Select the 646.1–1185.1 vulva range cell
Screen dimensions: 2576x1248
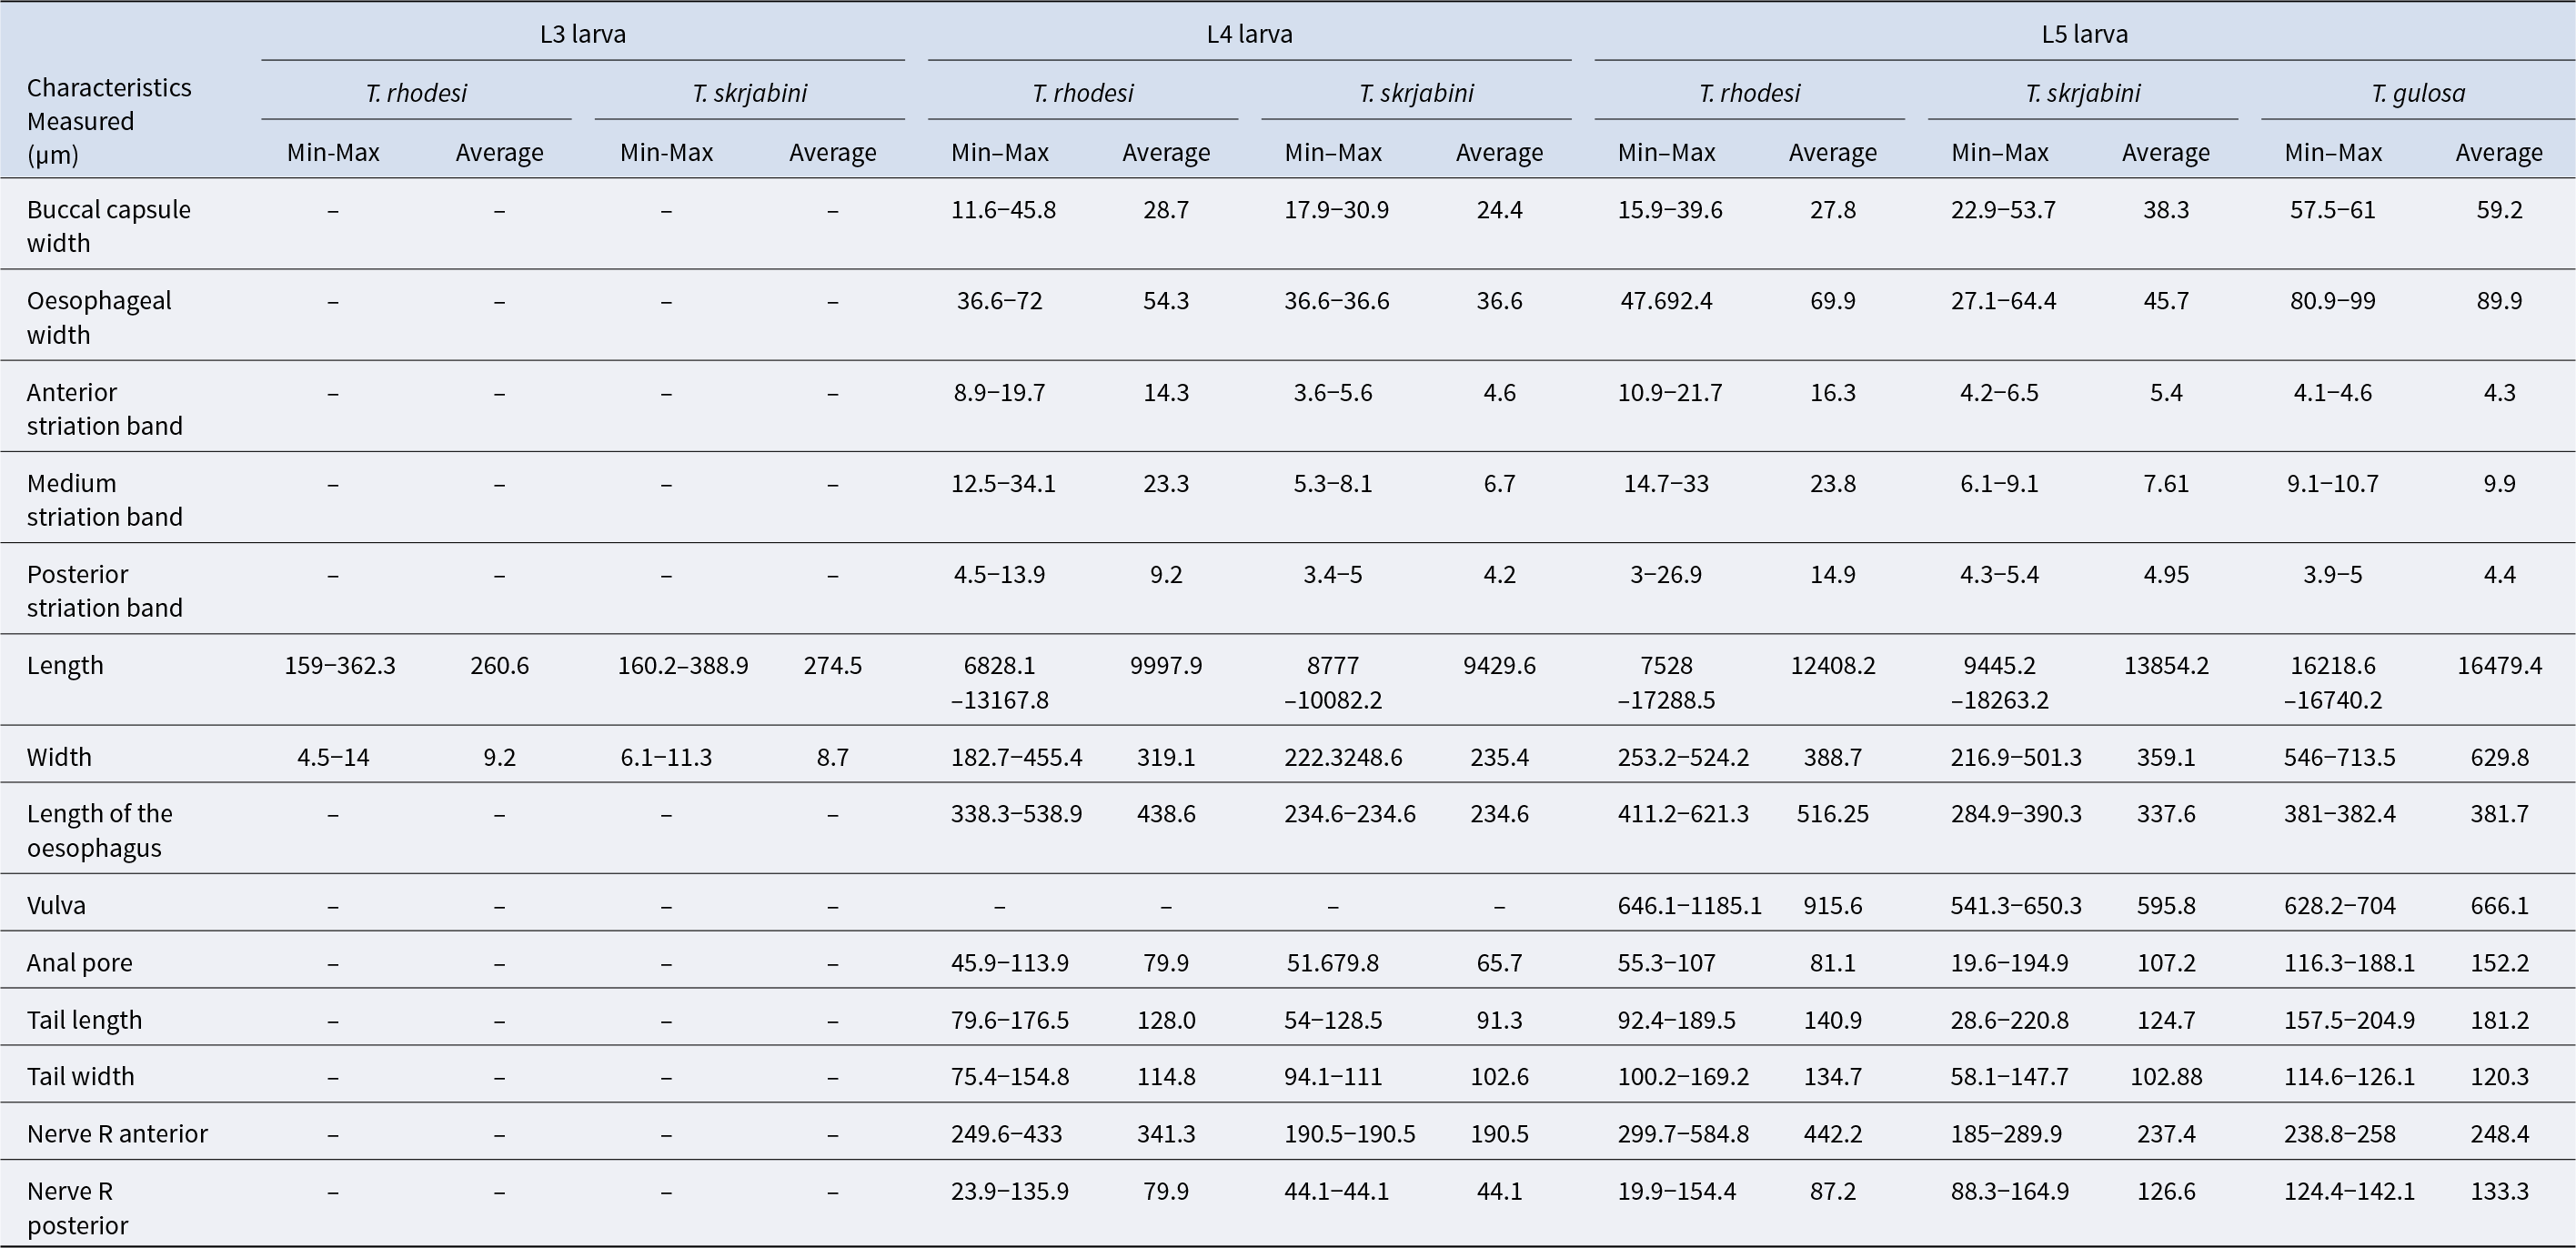point(1689,905)
